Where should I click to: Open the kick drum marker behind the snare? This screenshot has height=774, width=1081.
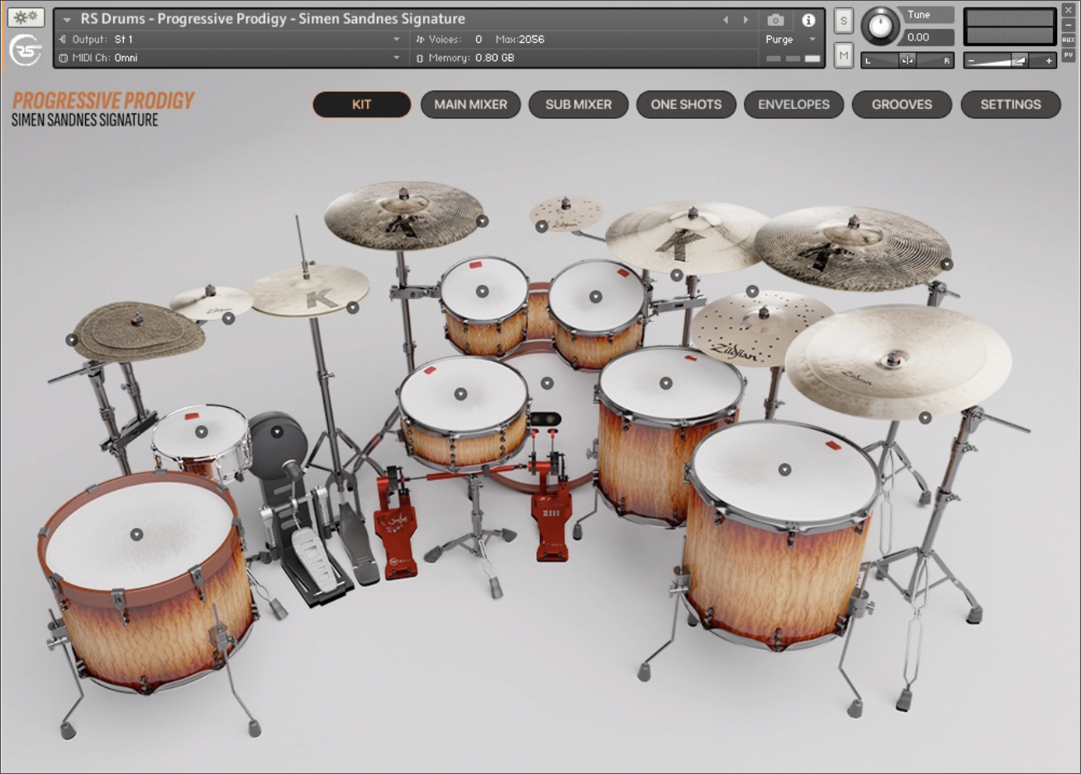pos(546,382)
